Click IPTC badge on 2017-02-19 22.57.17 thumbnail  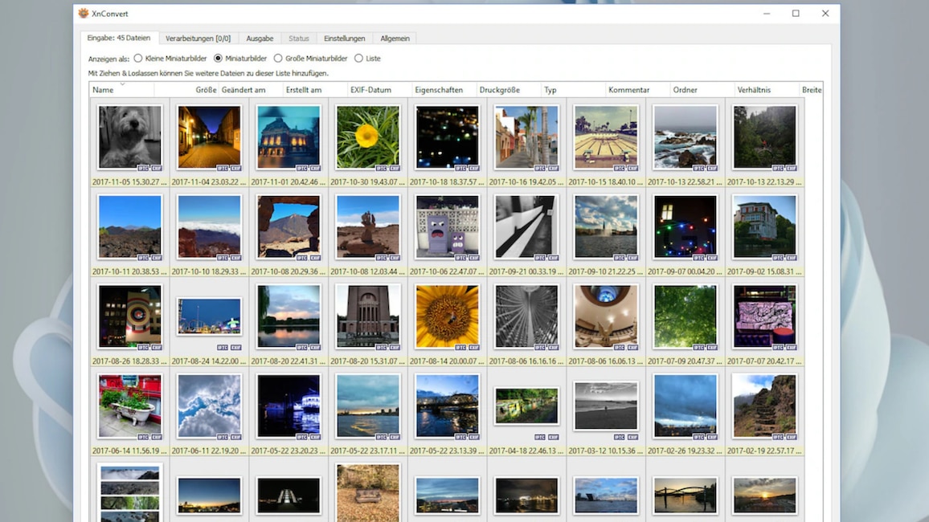(x=778, y=437)
